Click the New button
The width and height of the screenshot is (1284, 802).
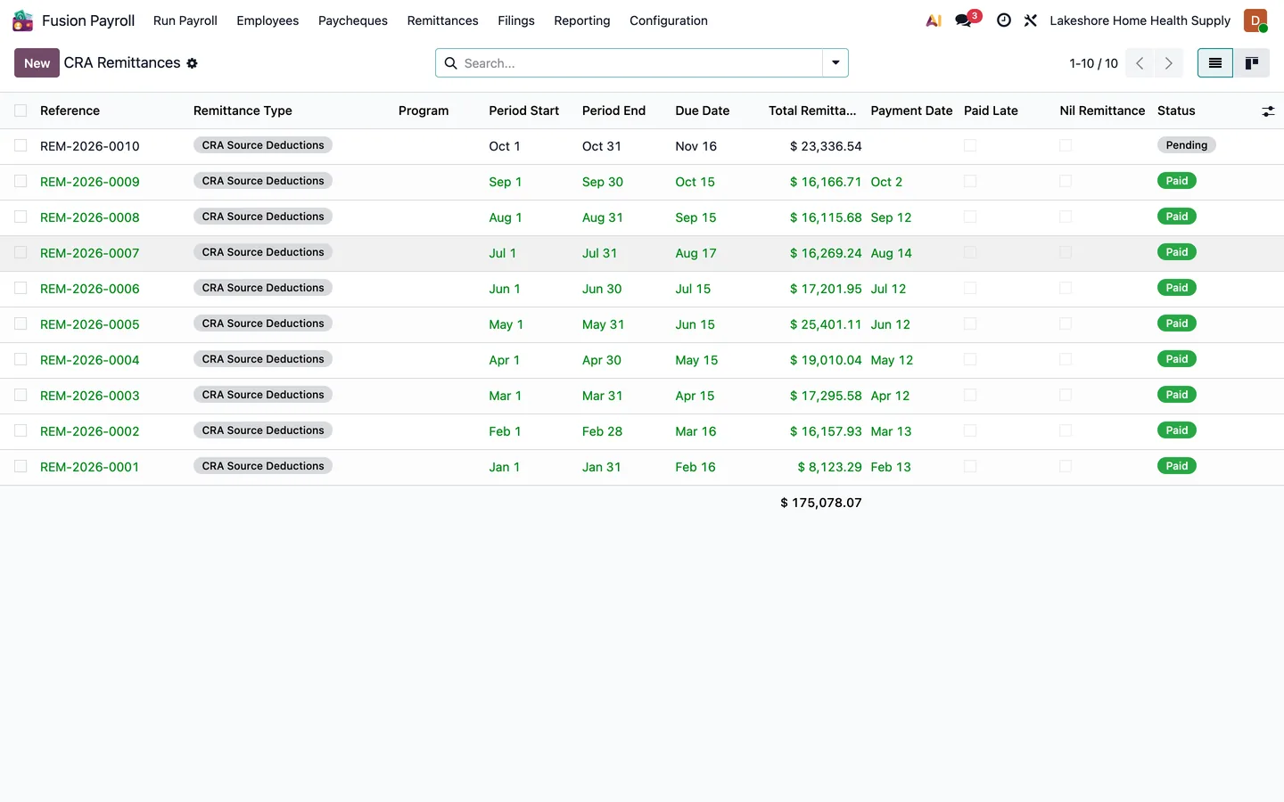37,63
